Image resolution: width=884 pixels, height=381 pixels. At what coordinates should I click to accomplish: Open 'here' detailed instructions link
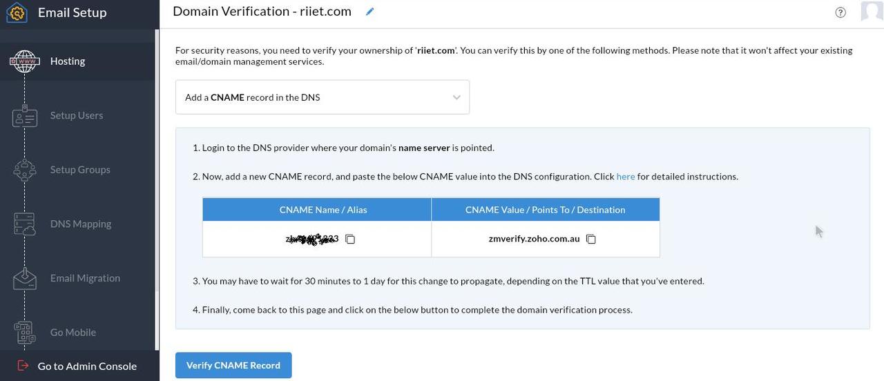coord(626,177)
